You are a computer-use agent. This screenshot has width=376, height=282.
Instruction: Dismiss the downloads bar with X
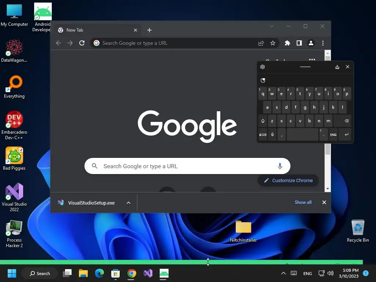324,202
